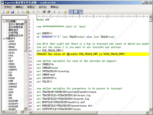The width and height of the screenshot is (153, 115).
Task: Open the 帮助(H) menu
Action: pyautogui.click(x=55, y=7)
